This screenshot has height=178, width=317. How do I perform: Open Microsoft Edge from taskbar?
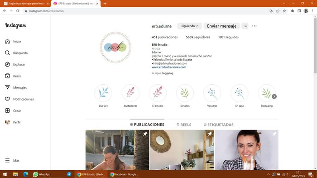click(x=25, y=174)
